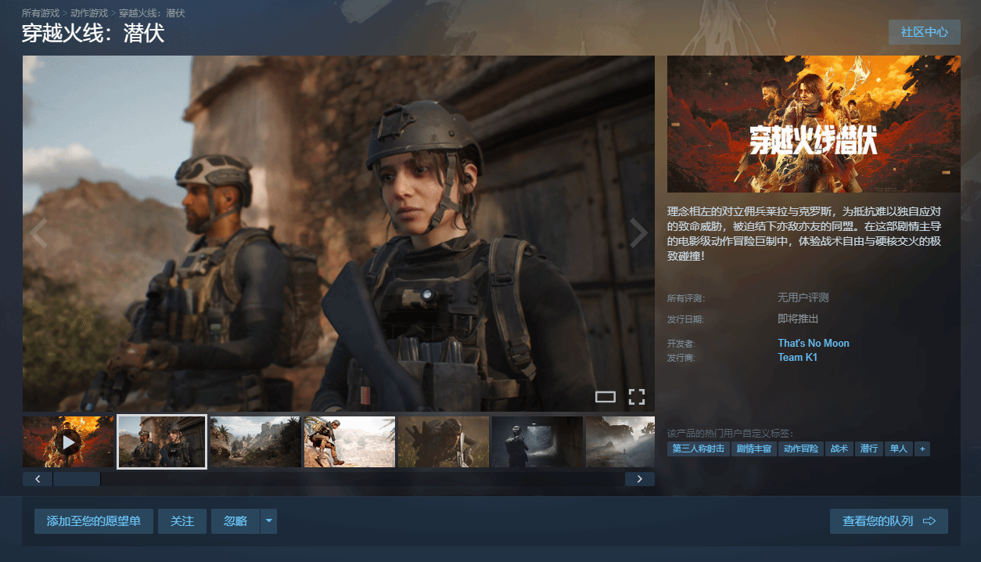Viewport: 981px width, 562px height.
Task: Add another tag with plus button
Action: (922, 449)
